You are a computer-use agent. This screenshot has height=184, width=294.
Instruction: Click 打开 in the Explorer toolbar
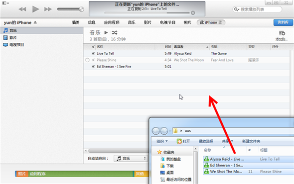coord(183,141)
